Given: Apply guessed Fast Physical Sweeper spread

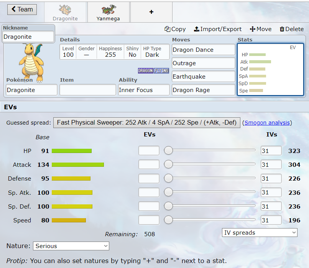Looking at the screenshot, I should 147,123.
